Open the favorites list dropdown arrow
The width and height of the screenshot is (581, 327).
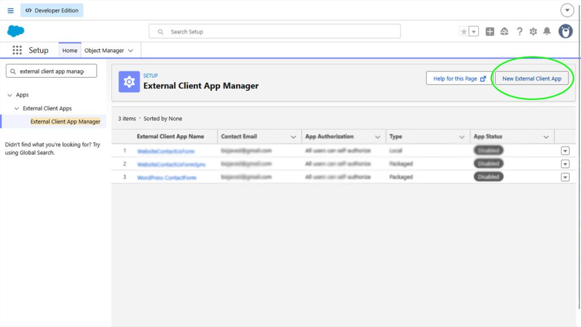(474, 32)
